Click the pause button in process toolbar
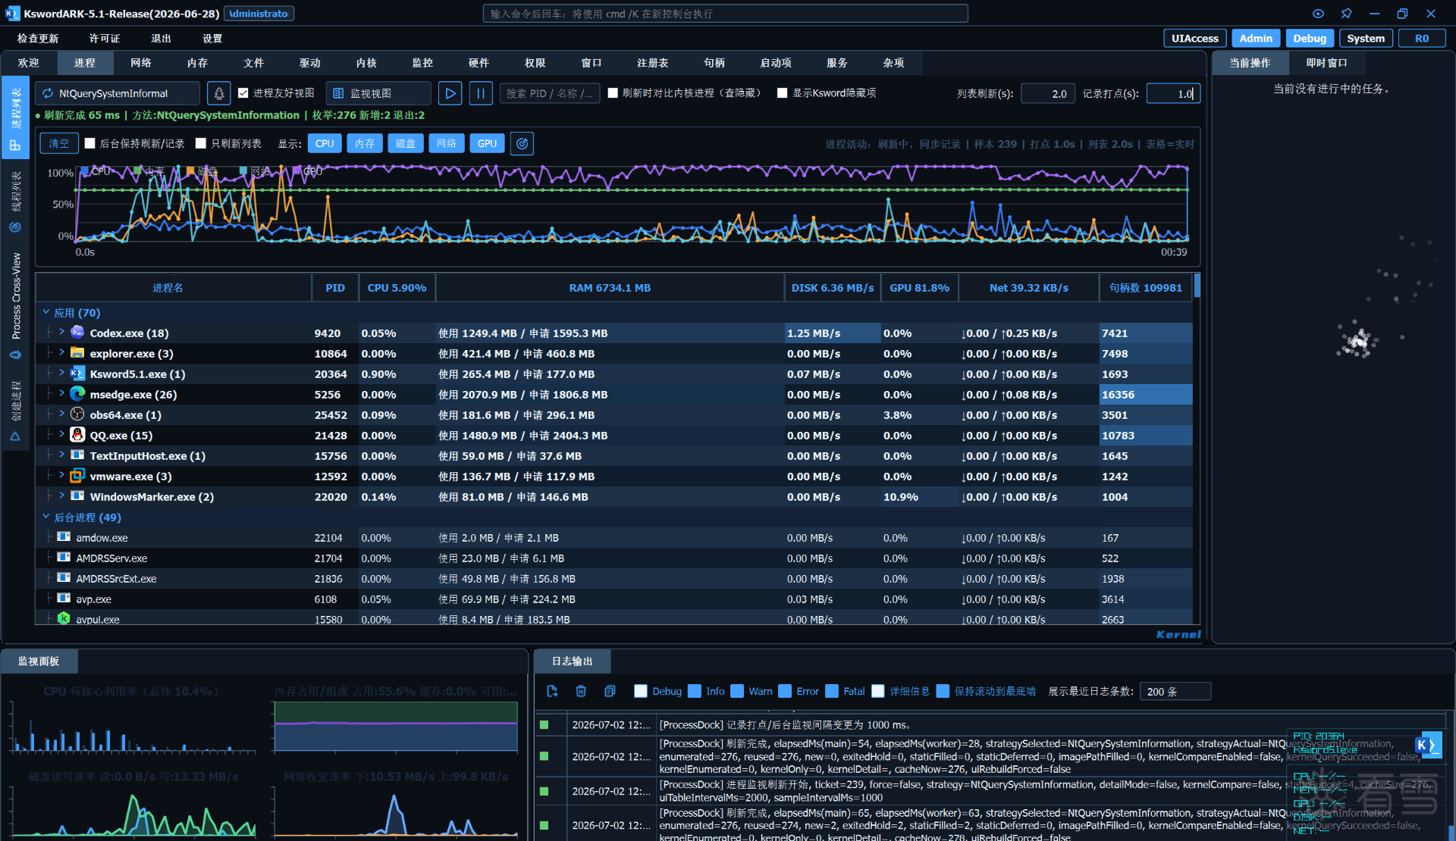This screenshot has width=1456, height=841. [x=481, y=93]
